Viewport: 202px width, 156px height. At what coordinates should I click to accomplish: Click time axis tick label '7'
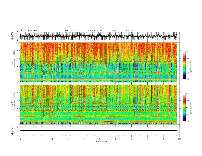click(132, 139)
